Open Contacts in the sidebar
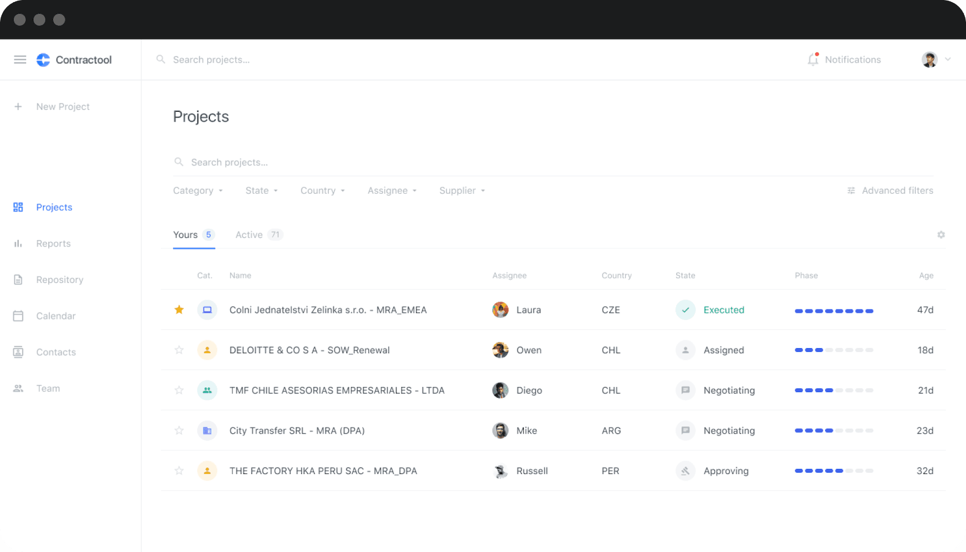 pos(56,352)
